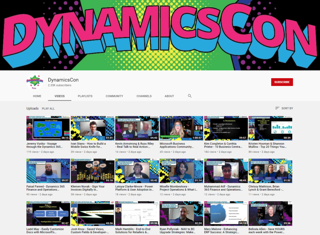Open title 'Kim Congleton & Cynthia Priebe - 10 Business Centra...'

coord(223,145)
